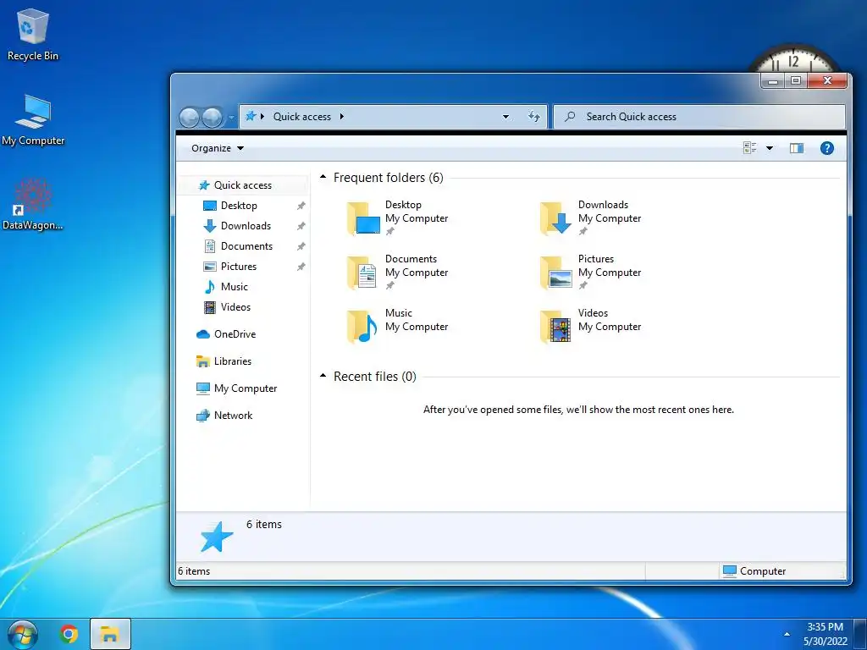Click the pin icon next to Documents in sidebar
The image size is (867, 650).
(301, 246)
